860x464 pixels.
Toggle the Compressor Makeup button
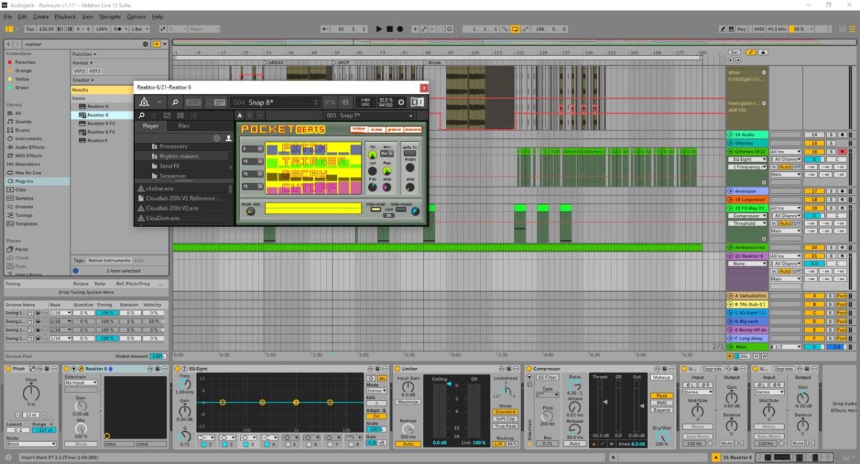pyautogui.click(x=661, y=377)
